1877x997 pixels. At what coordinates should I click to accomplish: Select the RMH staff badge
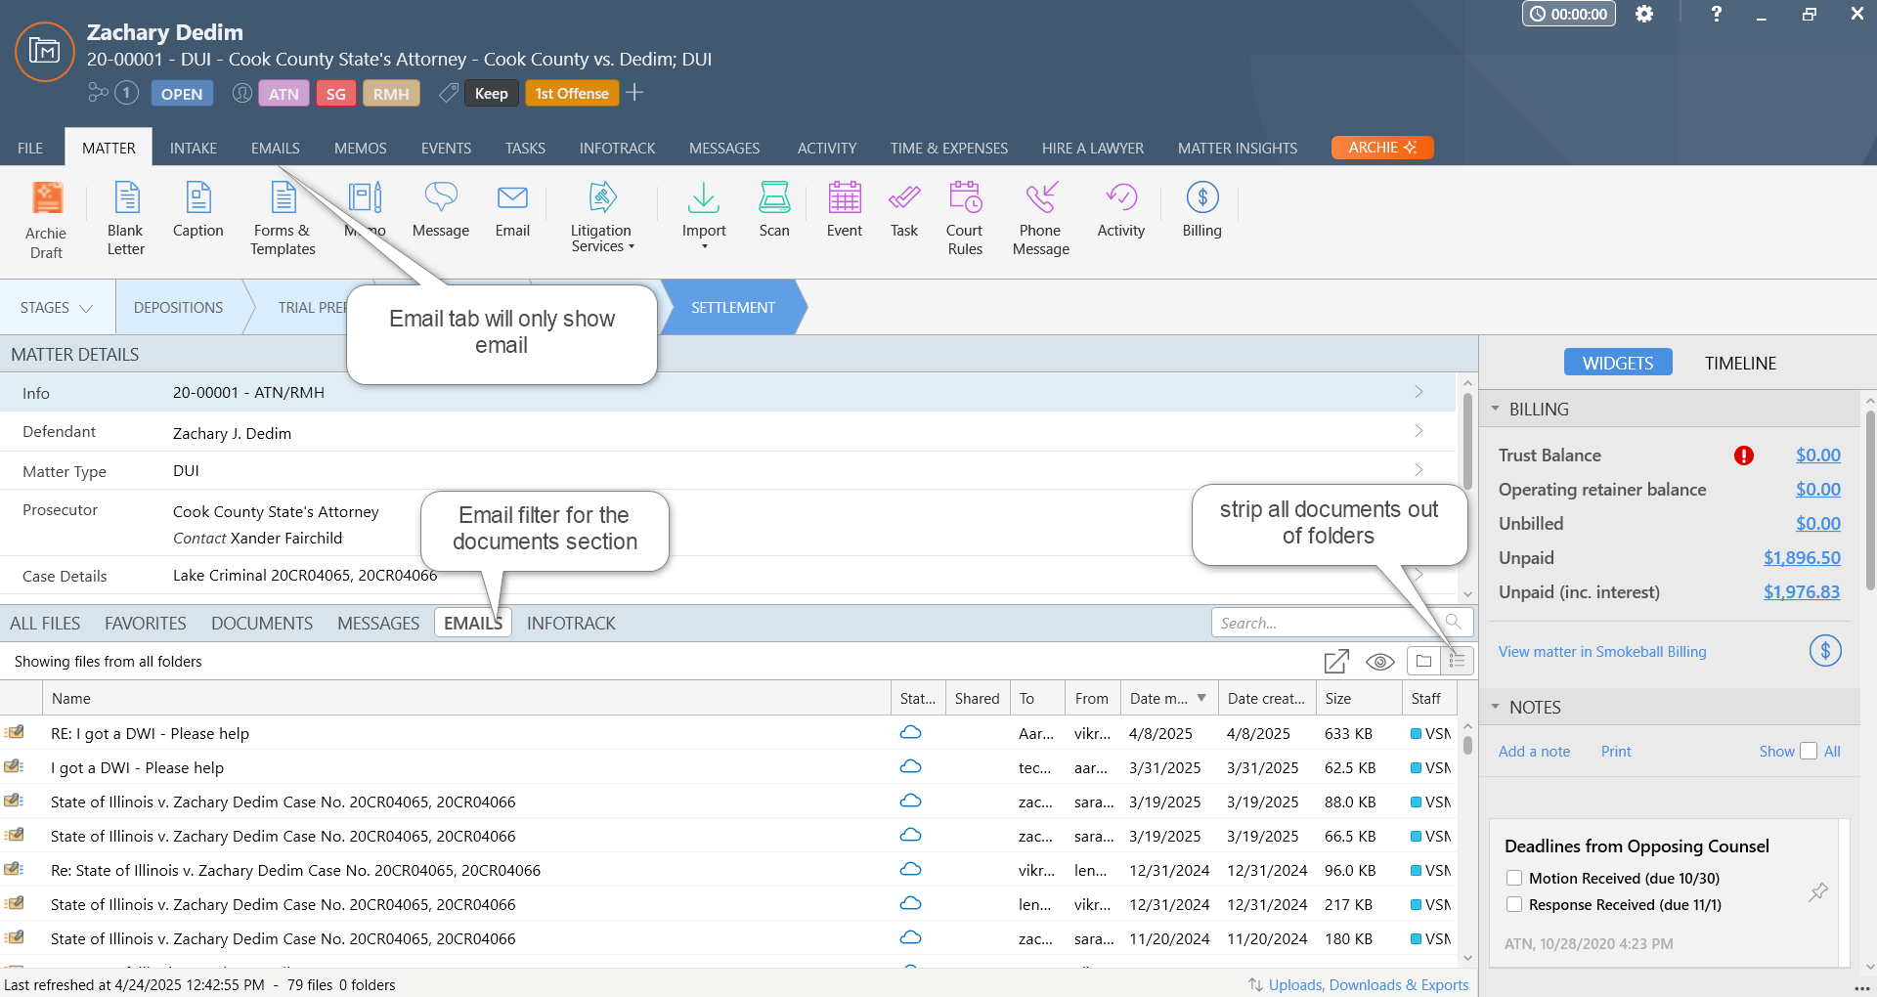(x=391, y=94)
